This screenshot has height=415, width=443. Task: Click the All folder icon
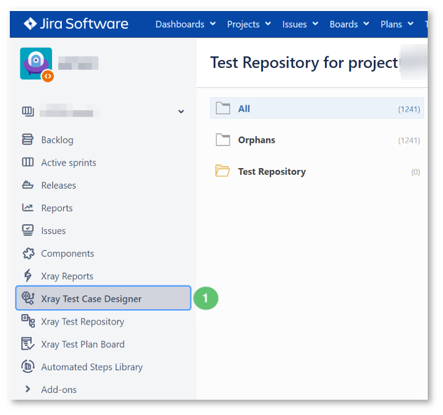pyautogui.click(x=223, y=108)
